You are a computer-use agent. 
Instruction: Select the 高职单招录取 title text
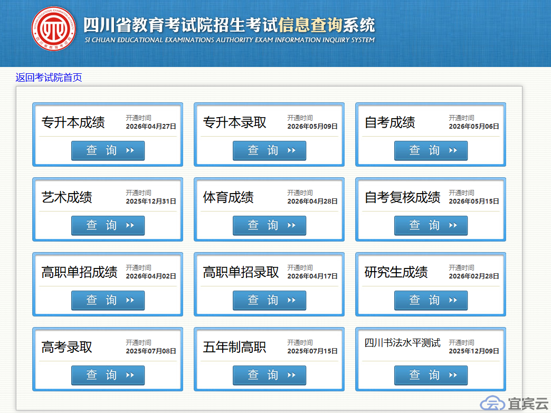click(241, 272)
